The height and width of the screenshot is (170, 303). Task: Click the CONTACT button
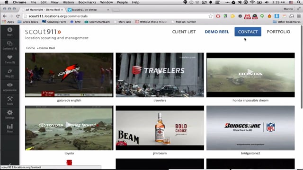[248, 32]
